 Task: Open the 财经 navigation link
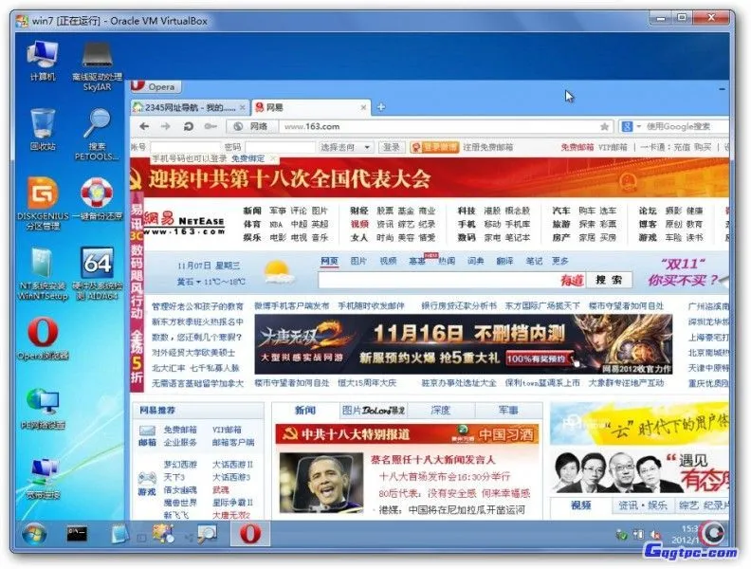point(359,211)
